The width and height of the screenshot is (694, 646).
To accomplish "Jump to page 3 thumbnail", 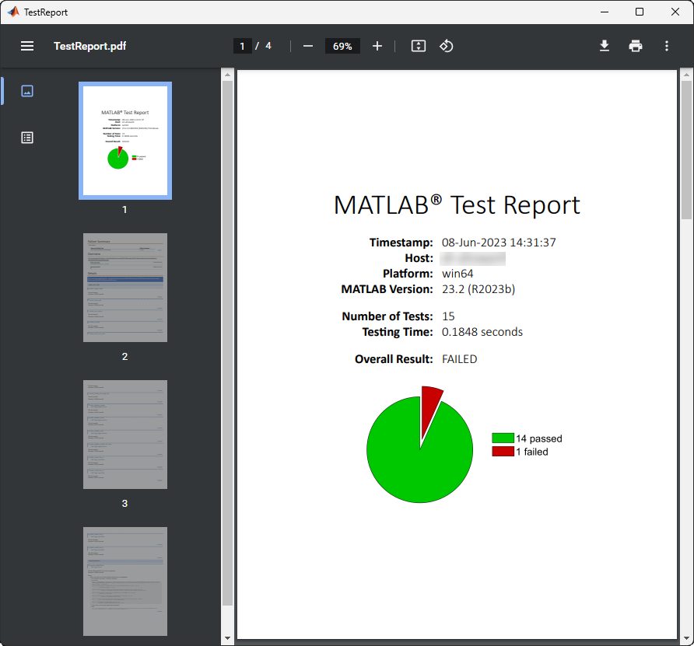I will tap(125, 435).
